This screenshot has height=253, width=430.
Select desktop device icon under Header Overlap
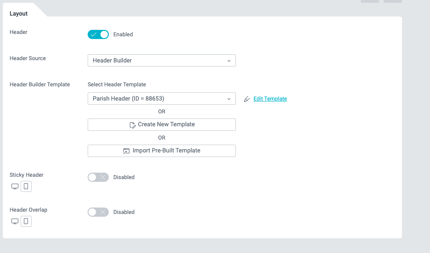(x=15, y=221)
